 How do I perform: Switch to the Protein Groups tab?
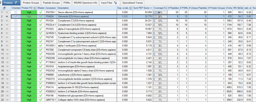click(x=31, y=3)
